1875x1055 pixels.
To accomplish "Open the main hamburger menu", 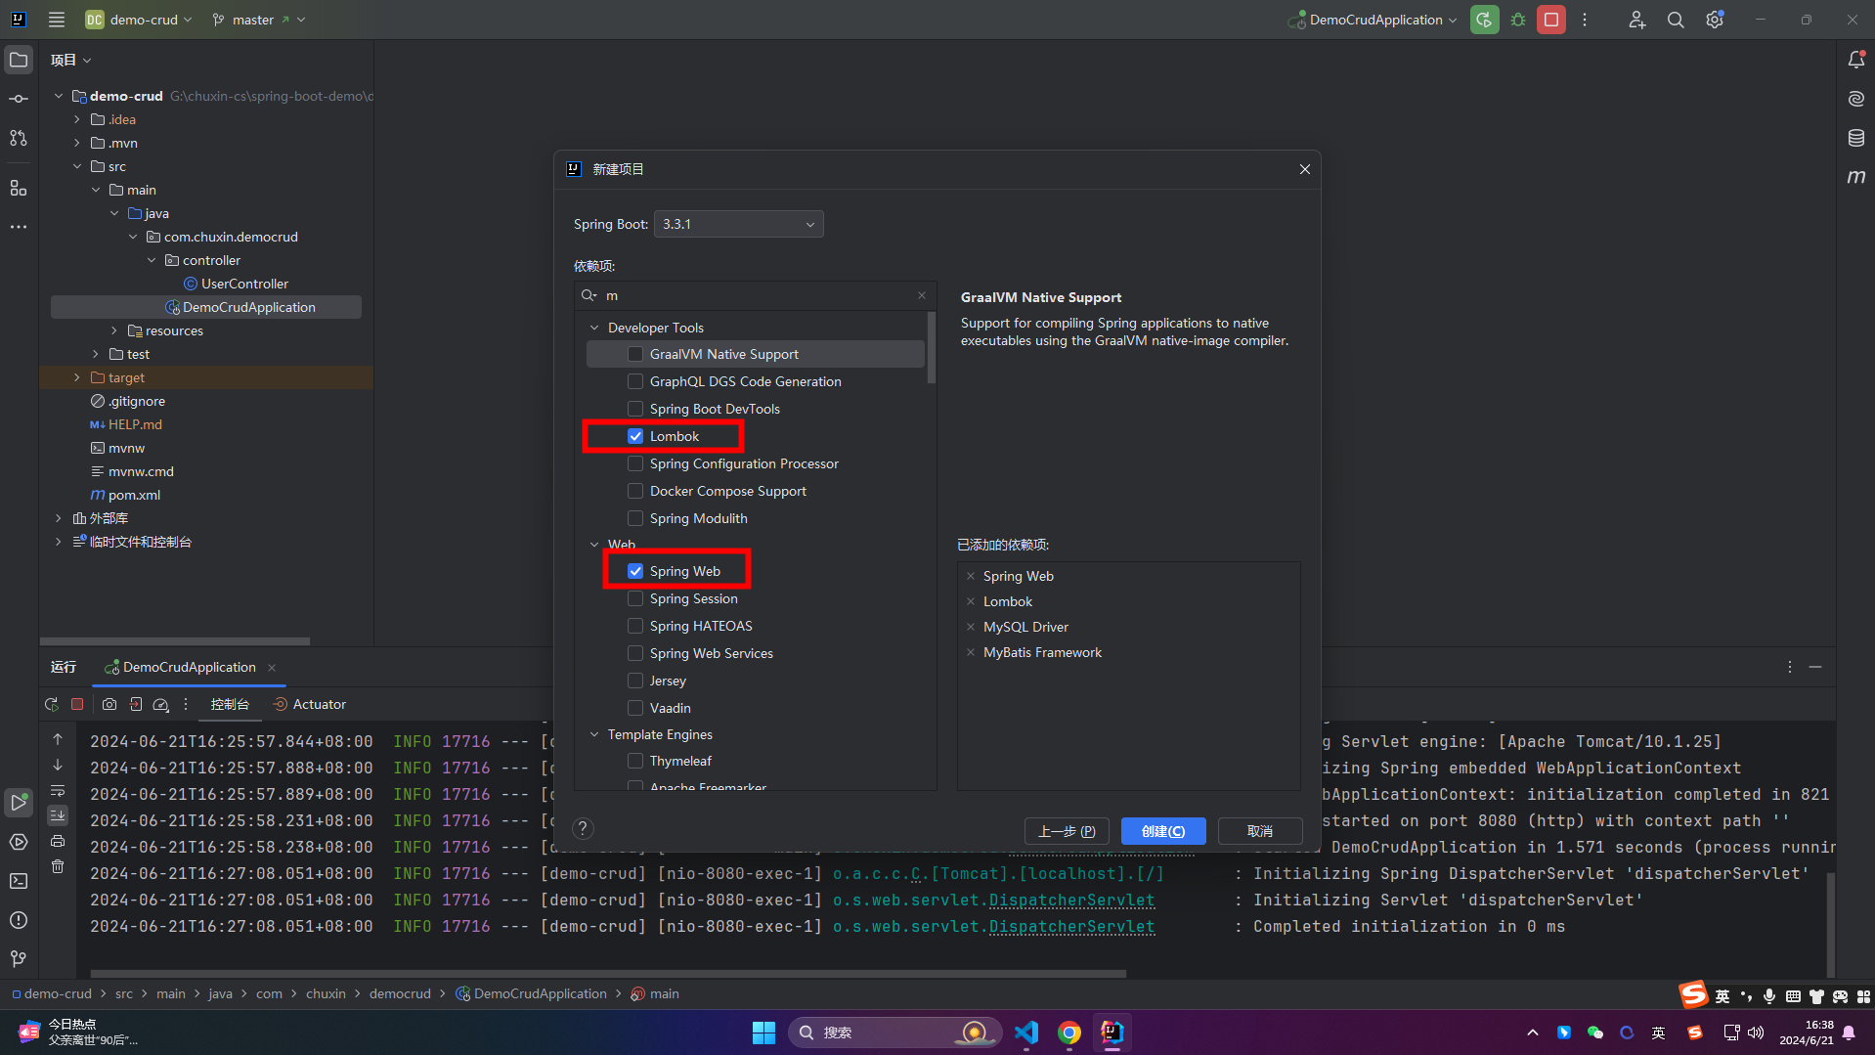I will pos(56,20).
